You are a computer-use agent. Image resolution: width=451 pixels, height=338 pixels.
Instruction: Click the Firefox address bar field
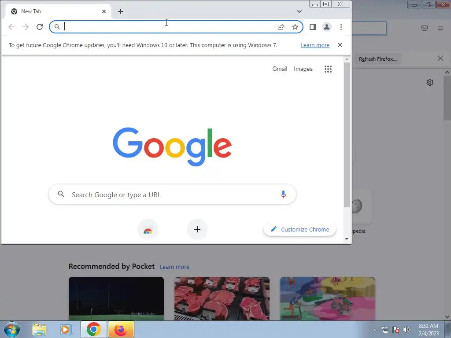pos(370,28)
